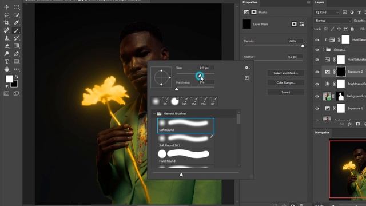The width and height of the screenshot is (366, 206).
Task: Click the black background color swatch
Action: coord(15,85)
